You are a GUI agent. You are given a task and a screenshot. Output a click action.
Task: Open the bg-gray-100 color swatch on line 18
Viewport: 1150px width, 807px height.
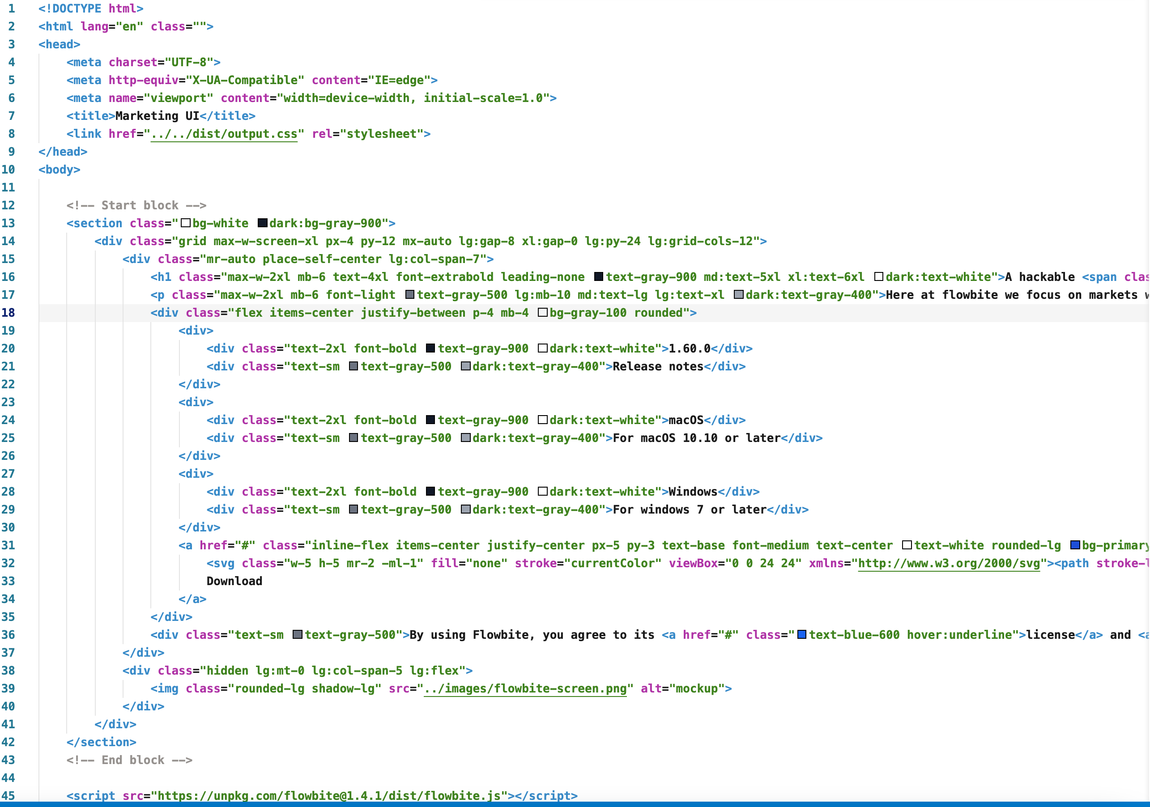542,313
